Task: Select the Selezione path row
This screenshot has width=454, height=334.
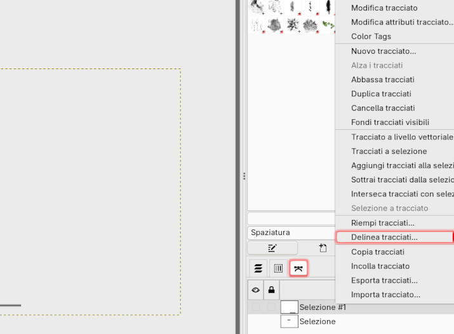Action: (x=351, y=321)
